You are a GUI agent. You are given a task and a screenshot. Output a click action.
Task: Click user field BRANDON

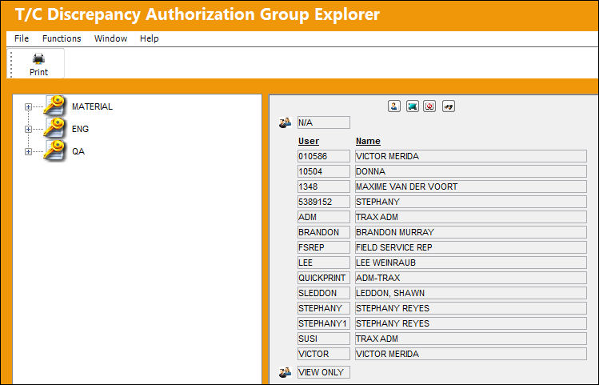point(324,232)
